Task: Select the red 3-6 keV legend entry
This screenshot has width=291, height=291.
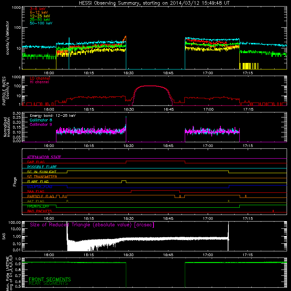Action: pyautogui.click(x=38, y=9)
